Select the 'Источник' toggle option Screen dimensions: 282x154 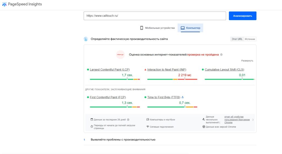250,39
